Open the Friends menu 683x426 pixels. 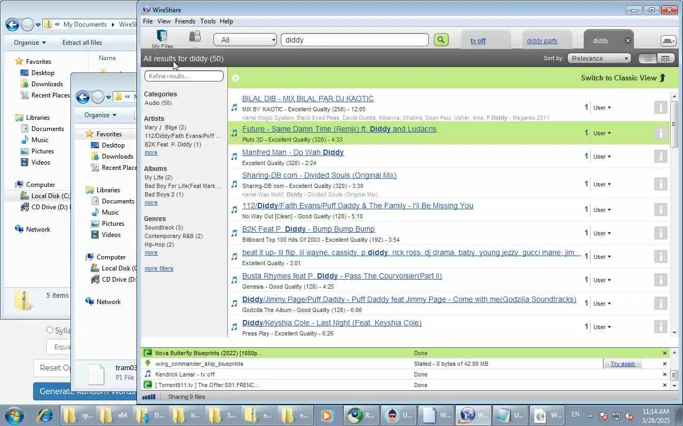[x=185, y=21]
